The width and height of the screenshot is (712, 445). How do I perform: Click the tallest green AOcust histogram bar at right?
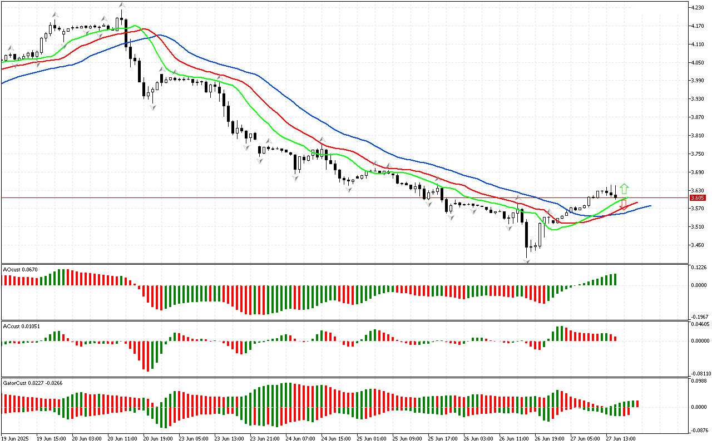[x=615, y=279]
